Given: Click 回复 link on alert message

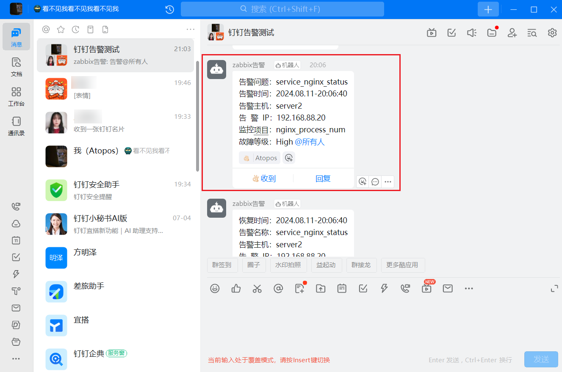Looking at the screenshot, I should click(x=323, y=178).
